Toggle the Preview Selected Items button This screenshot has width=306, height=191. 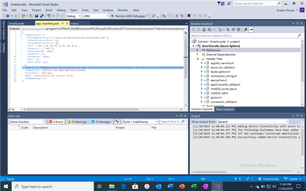point(251,30)
